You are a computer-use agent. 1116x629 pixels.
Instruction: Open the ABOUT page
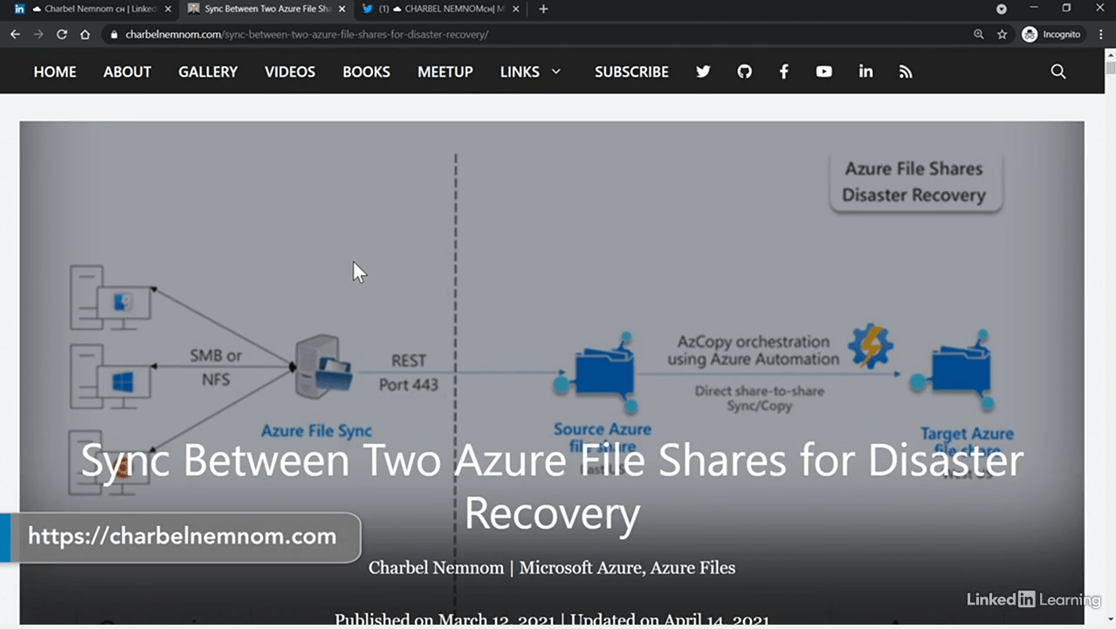127,72
